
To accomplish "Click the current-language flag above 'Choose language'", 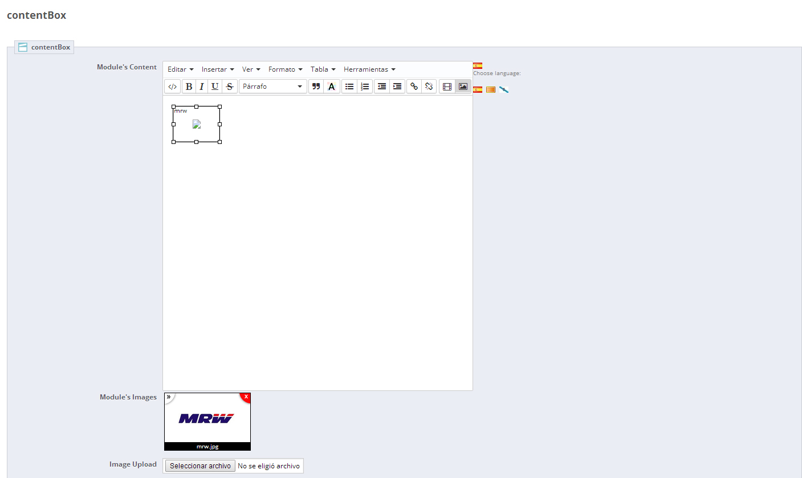I will point(478,66).
